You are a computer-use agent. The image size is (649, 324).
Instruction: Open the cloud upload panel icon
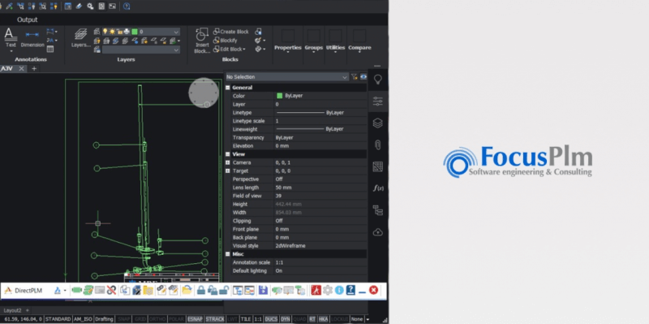click(x=377, y=231)
